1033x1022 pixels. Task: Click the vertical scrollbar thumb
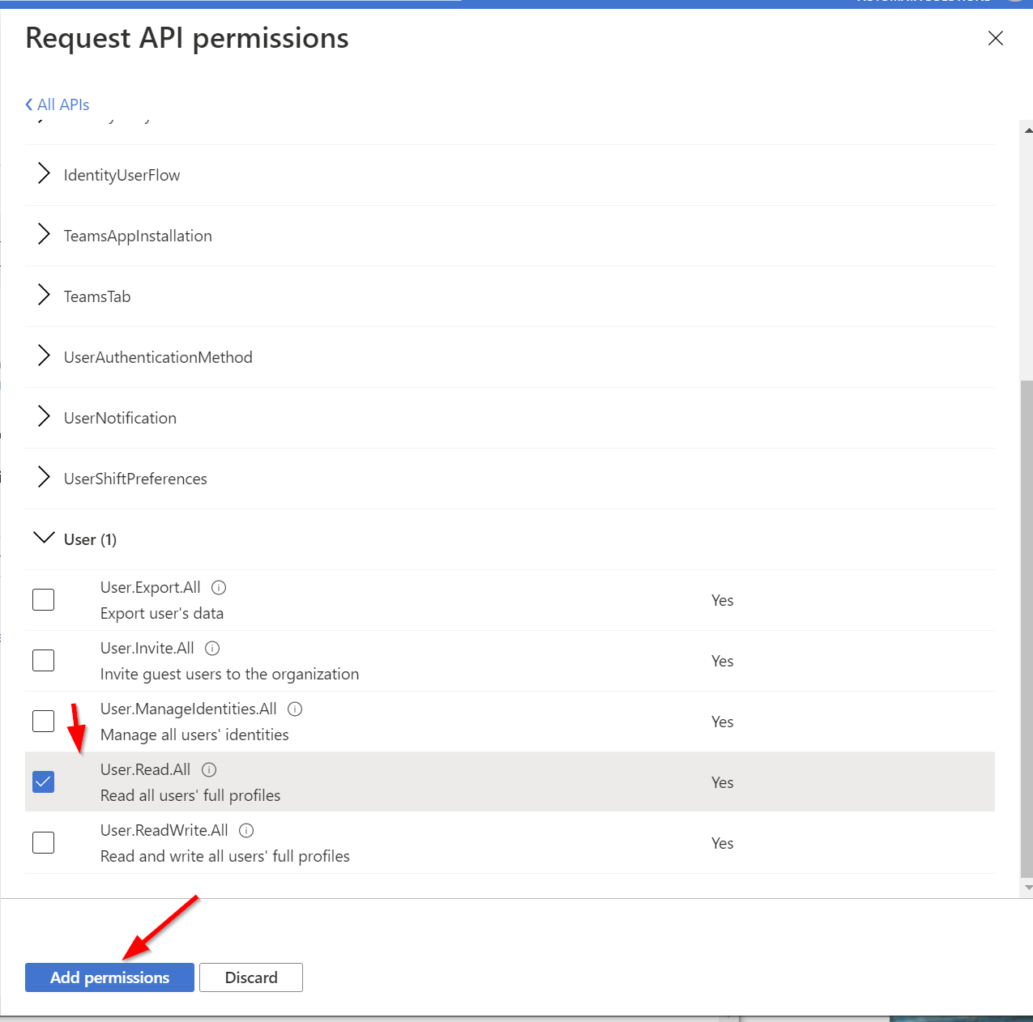(1027, 628)
